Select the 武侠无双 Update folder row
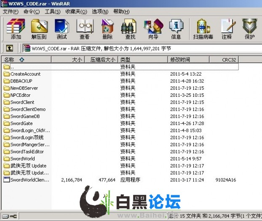Viewport: 262px width, 221px height. click(x=120, y=166)
